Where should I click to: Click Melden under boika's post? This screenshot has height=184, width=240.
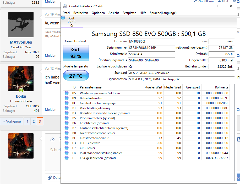click(x=51, y=110)
